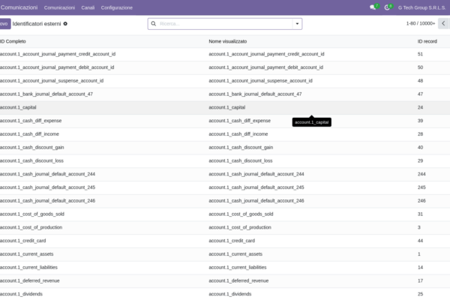Sort by Nome visualizzato column header
The width and height of the screenshot is (450, 300).
(227, 41)
